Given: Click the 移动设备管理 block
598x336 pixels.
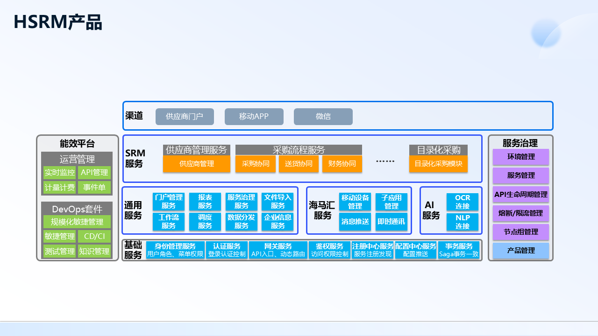Looking at the screenshot, I should tap(355, 202).
